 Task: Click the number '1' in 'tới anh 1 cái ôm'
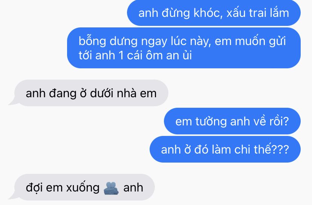pos(121,55)
